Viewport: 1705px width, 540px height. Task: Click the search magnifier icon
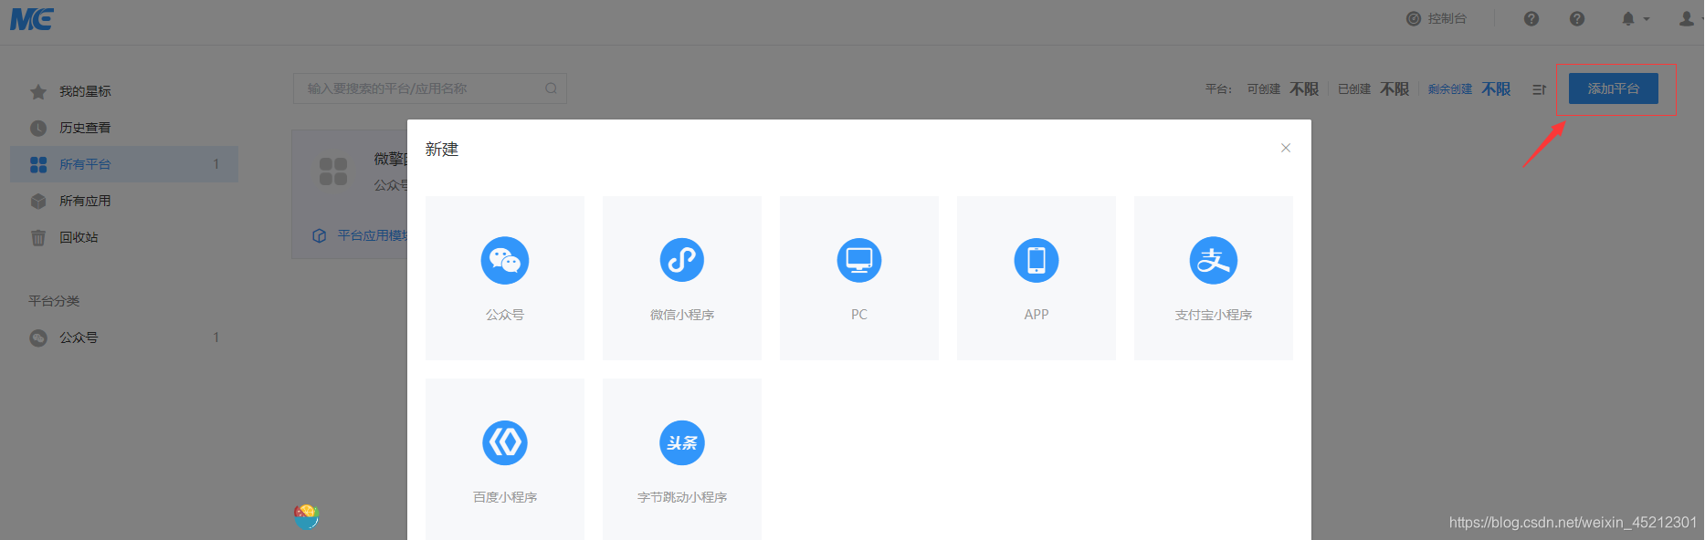[x=551, y=88]
